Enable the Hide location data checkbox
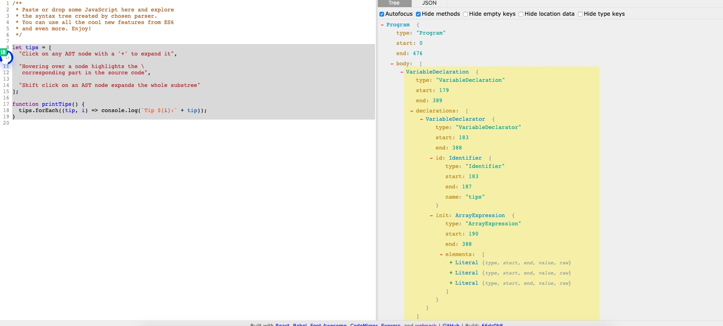Viewport: 723px width, 326px height. [x=521, y=14]
